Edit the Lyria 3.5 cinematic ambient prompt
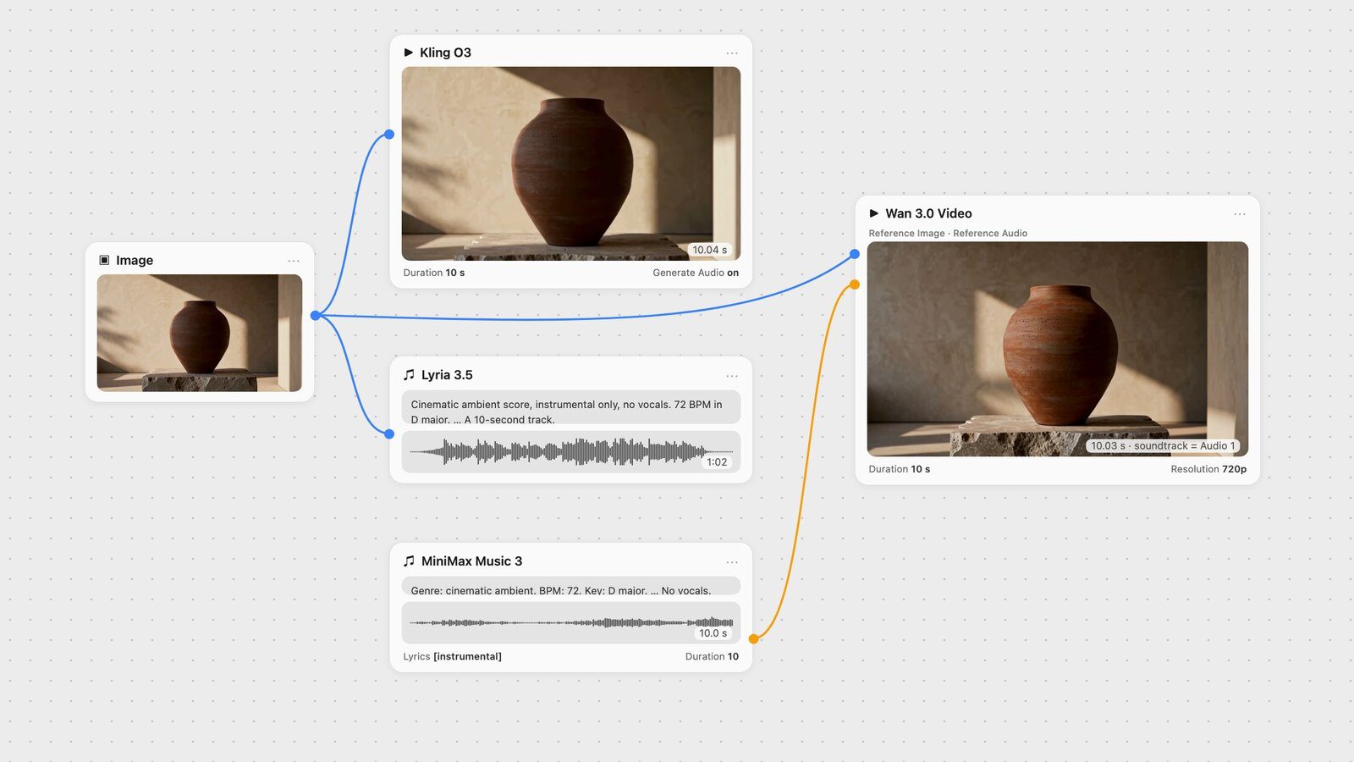The height and width of the screenshot is (762, 1354). click(x=571, y=407)
